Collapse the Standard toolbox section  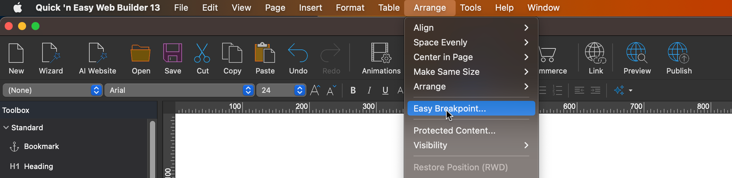click(6, 128)
